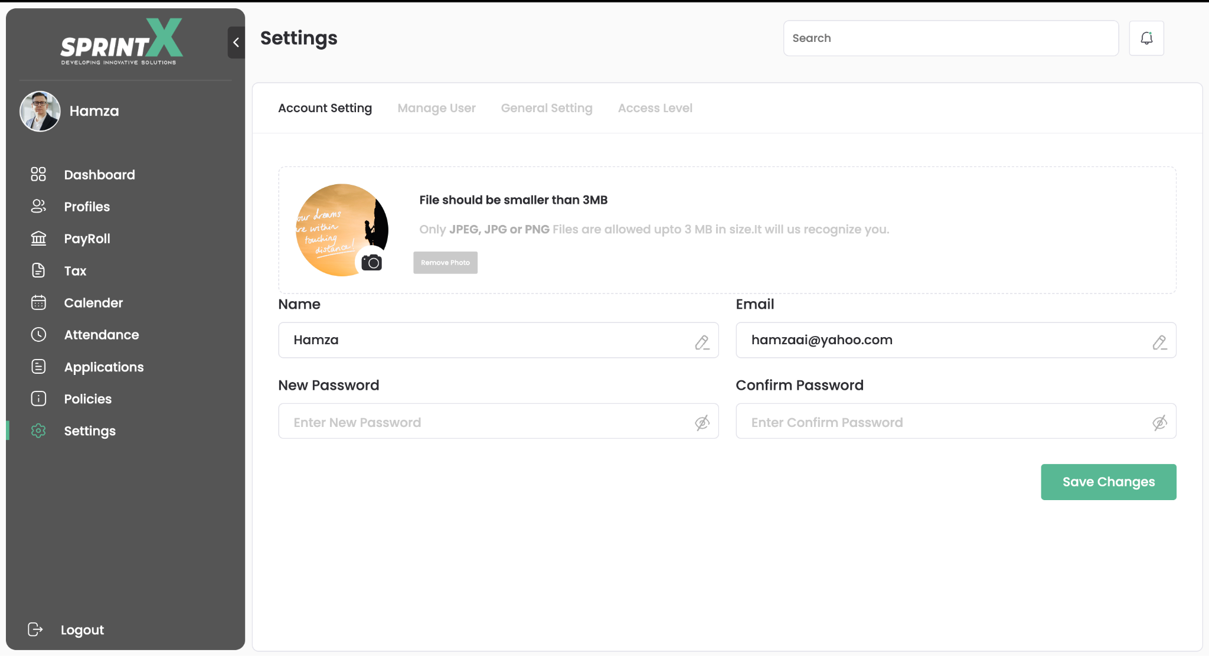Viewport: 1209px width, 656px height.
Task: Open Policies from the sidebar
Action: click(x=87, y=399)
